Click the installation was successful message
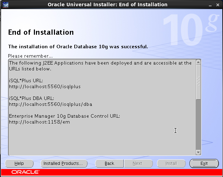 (78, 47)
